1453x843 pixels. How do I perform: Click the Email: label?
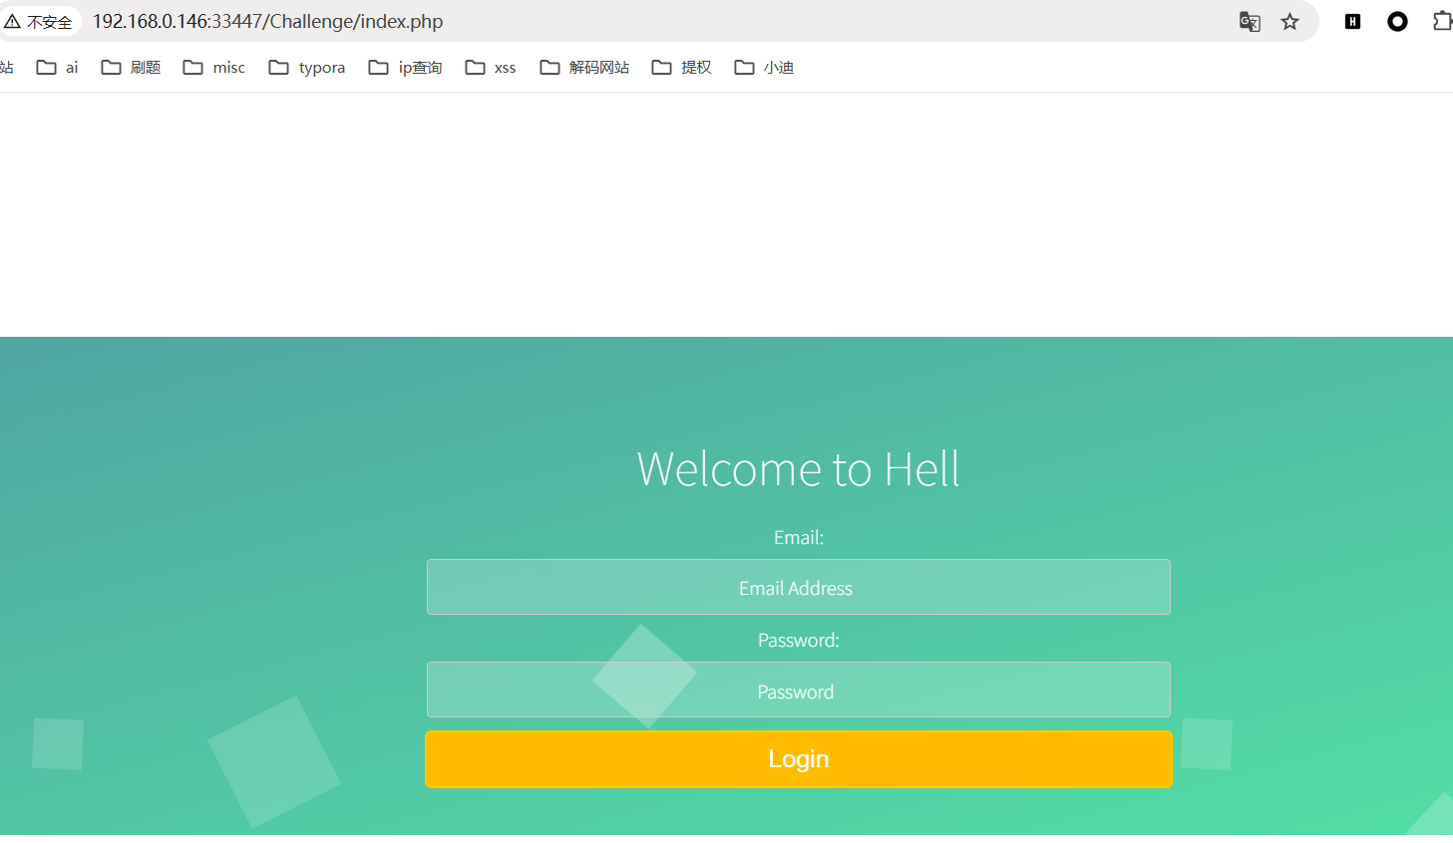pos(799,537)
